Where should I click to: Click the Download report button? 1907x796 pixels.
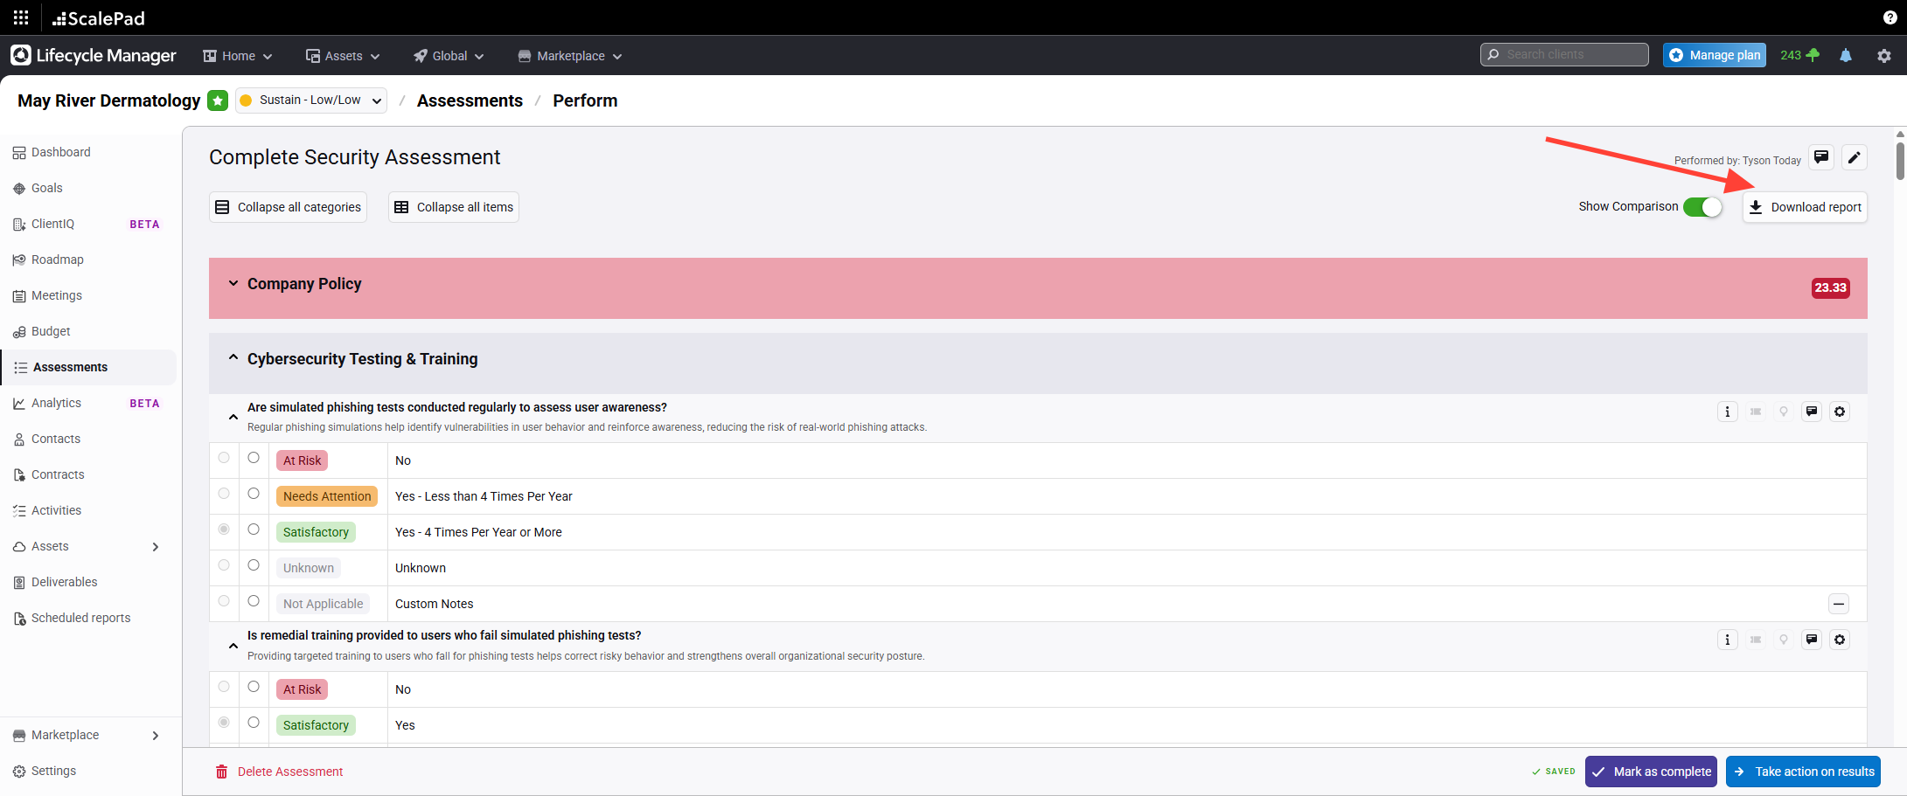pyautogui.click(x=1805, y=207)
